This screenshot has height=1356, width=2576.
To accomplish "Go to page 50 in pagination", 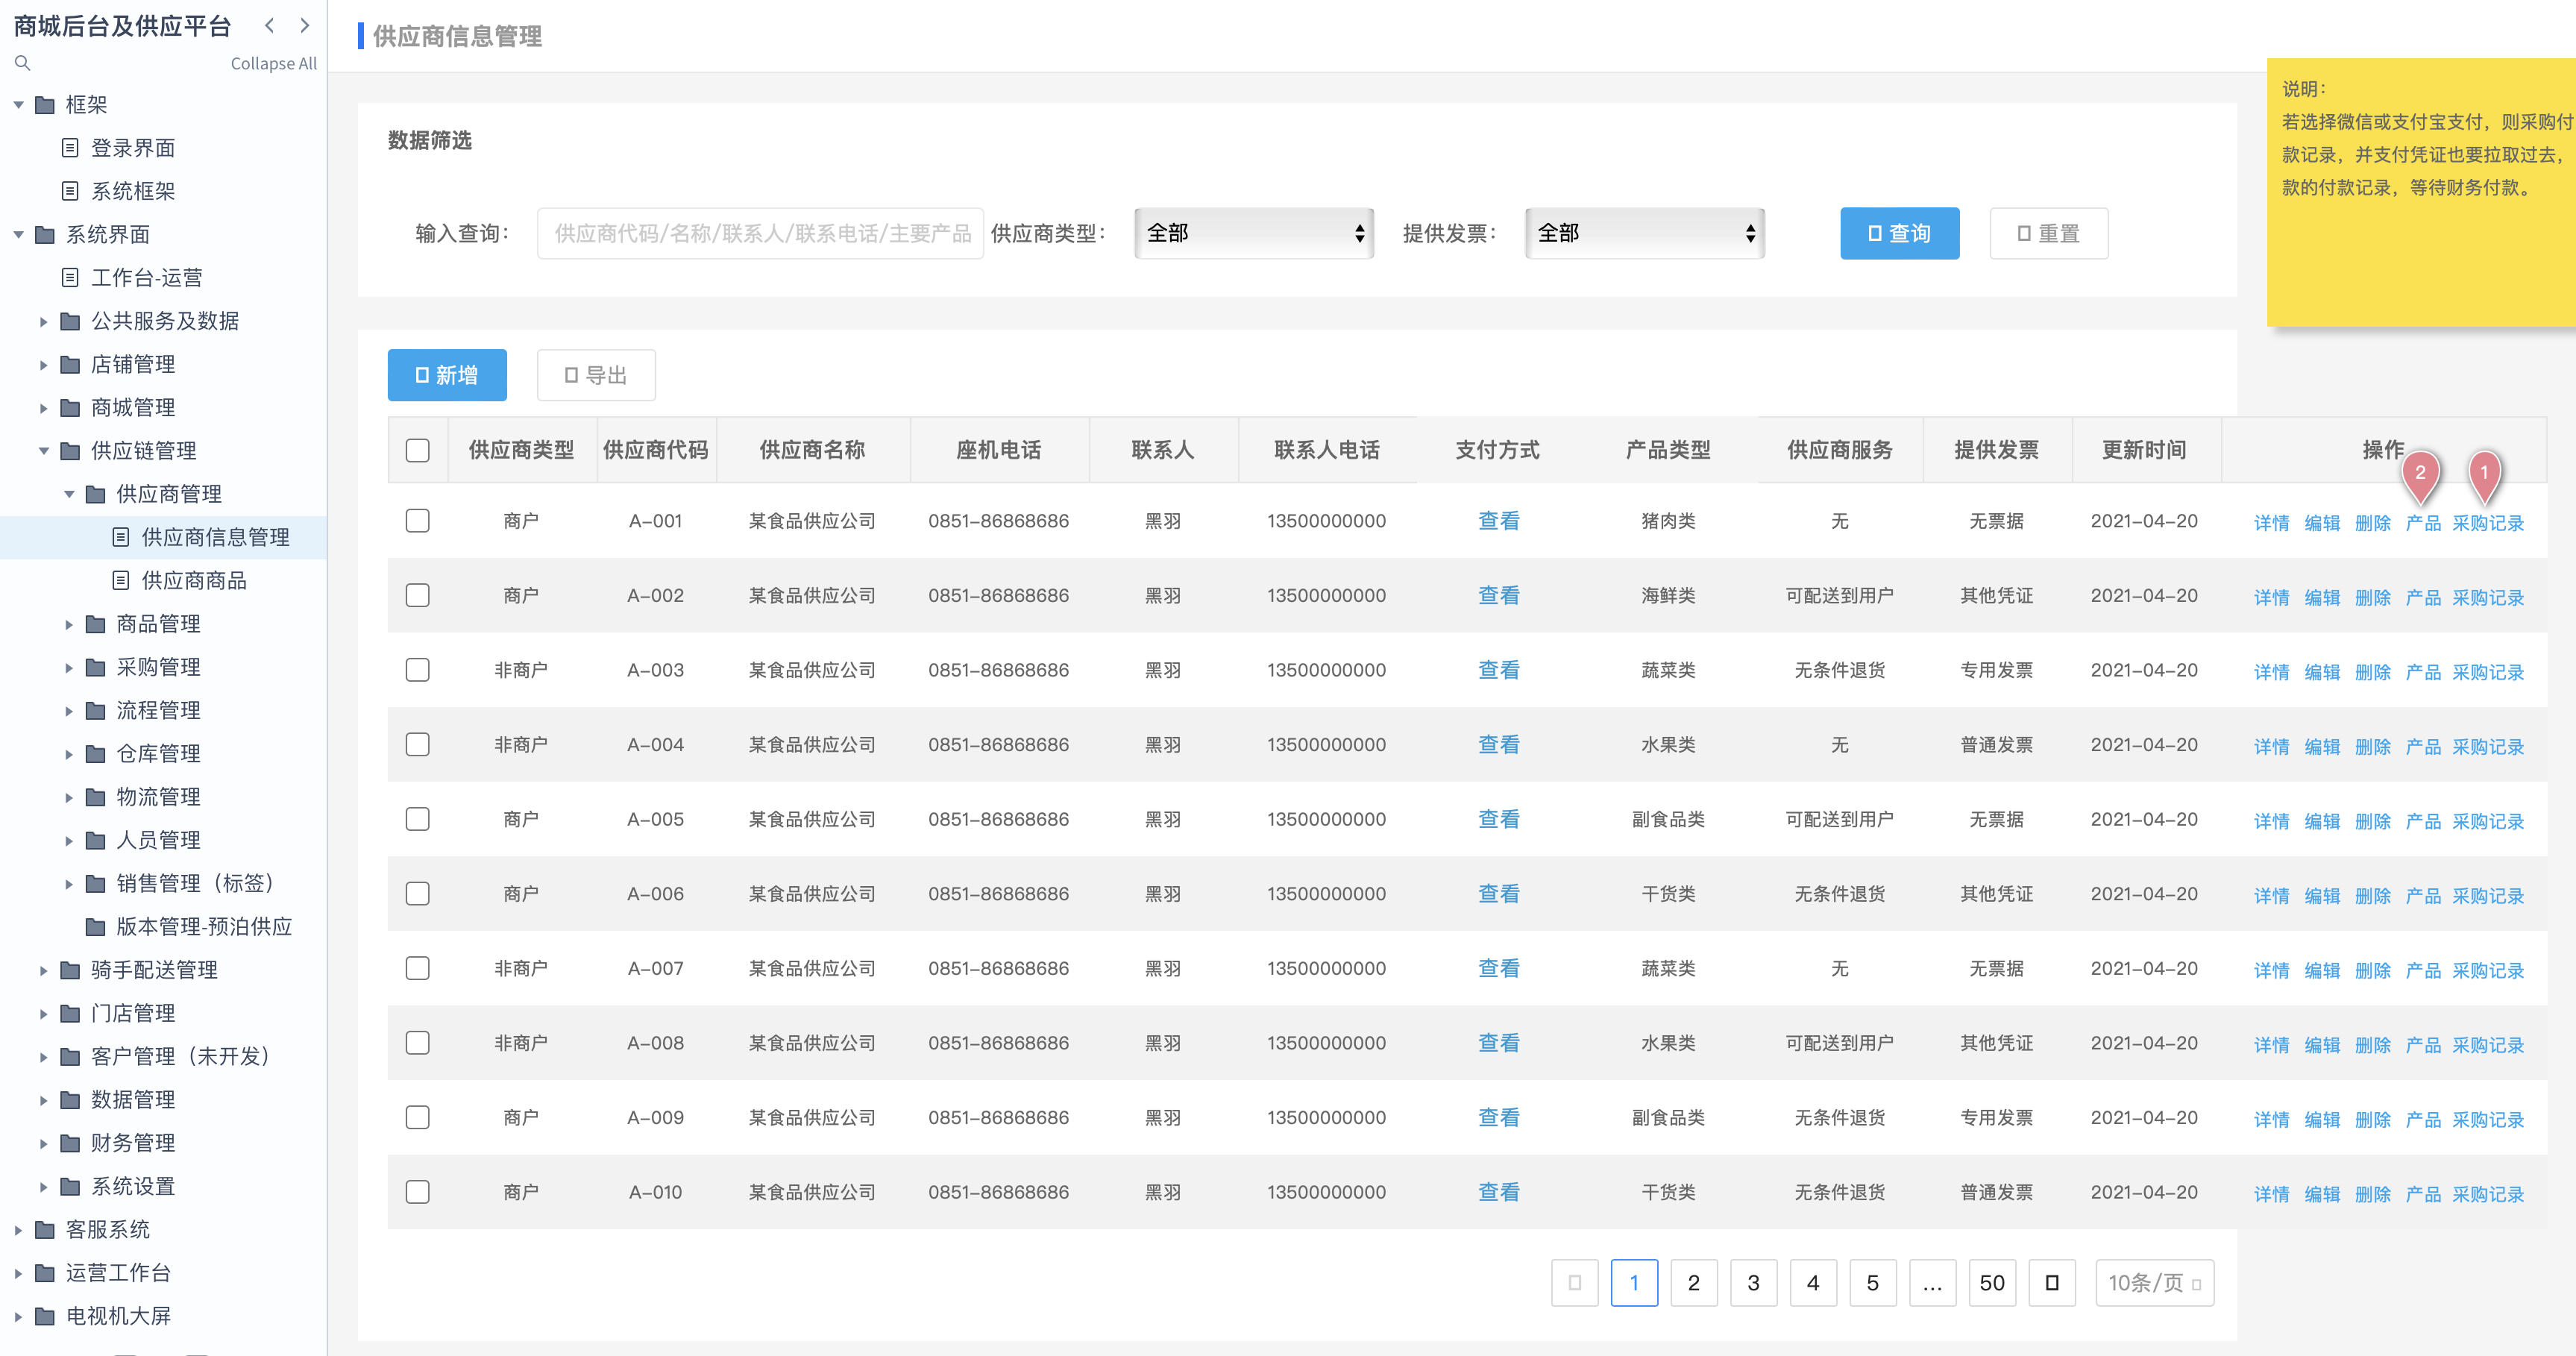I will [1992, 1282].
